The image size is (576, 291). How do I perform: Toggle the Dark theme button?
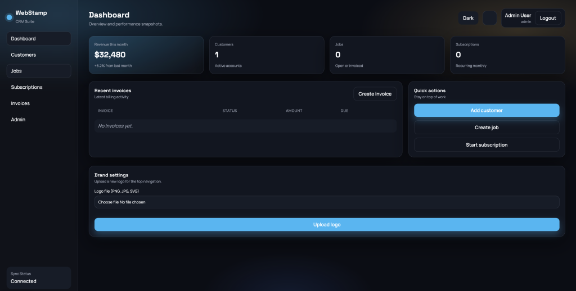pyautogui.click(x=468, y=18)
